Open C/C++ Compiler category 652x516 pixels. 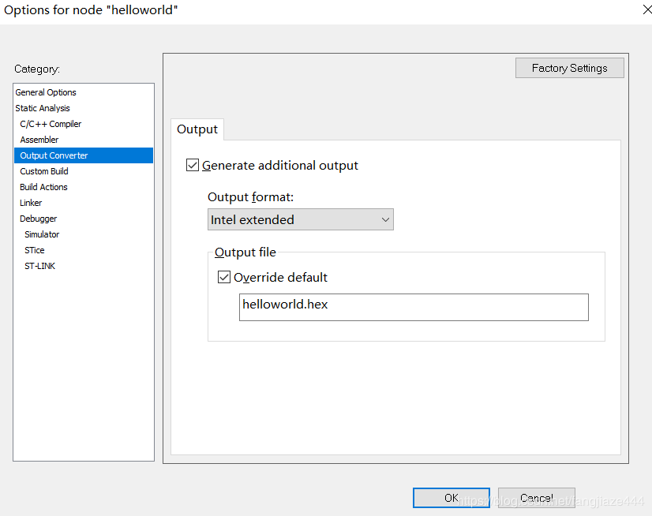click(x=51, y=124)
